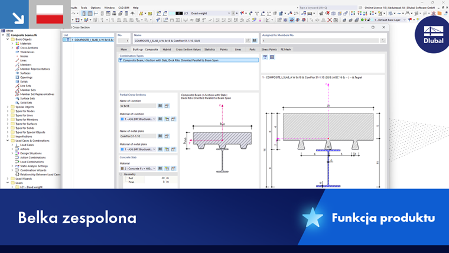The width and height of the screenshot is (449, 253).
Task: Open the Stress Points tab
Action: pos(269,50)
